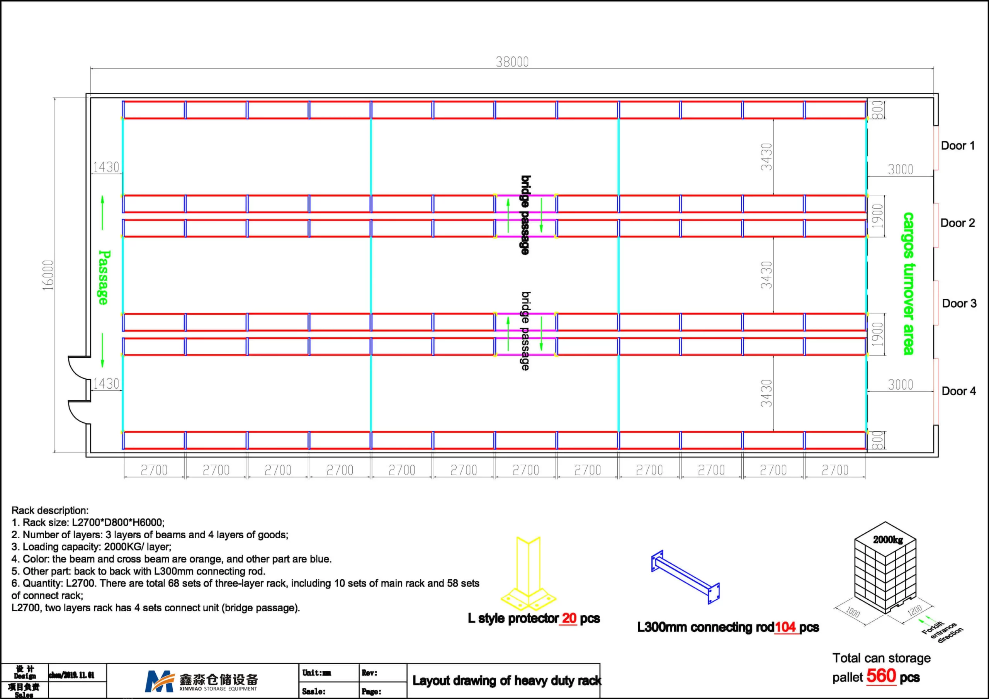Click the 'L300mm connecting rod 104 pcs' caption

click(728, 627)
